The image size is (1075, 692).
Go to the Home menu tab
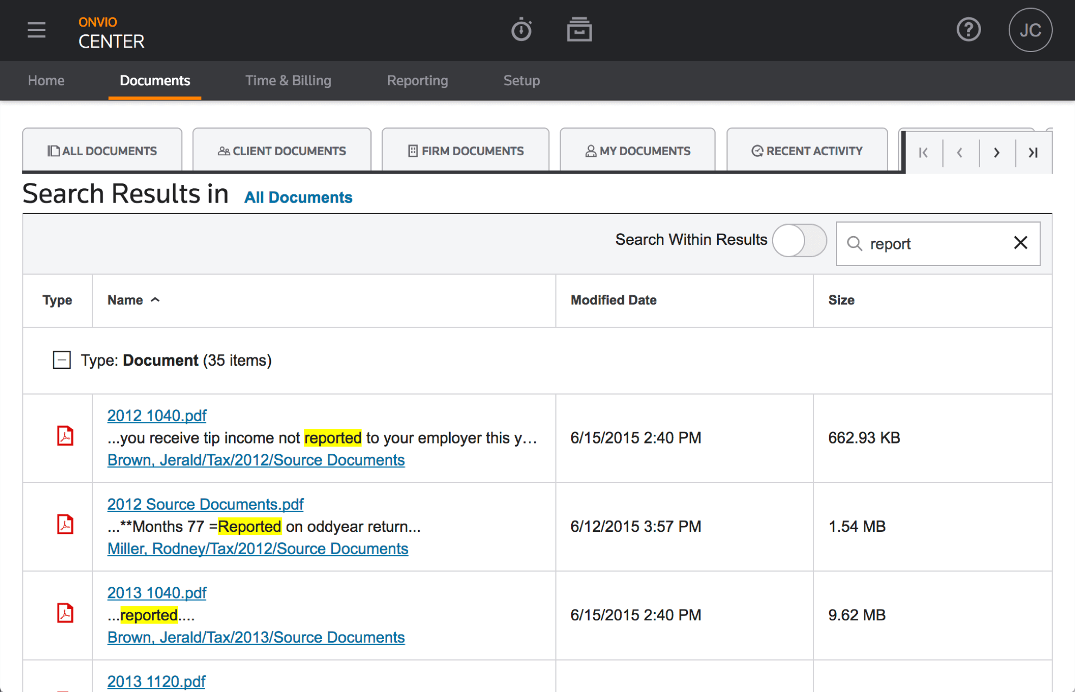pyautogui.click(x=46, y=80)
